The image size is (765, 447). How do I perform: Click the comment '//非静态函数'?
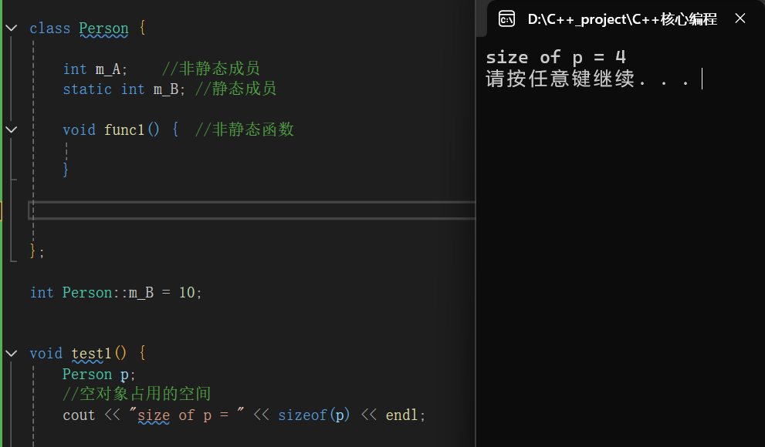tap(244, 129)
